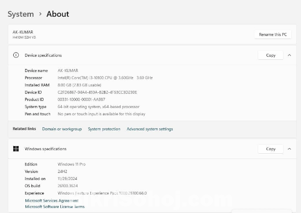Select the AK-KUMAR header PC name
The height and width of the screenshot is (213, 301).
pos(23,32)
